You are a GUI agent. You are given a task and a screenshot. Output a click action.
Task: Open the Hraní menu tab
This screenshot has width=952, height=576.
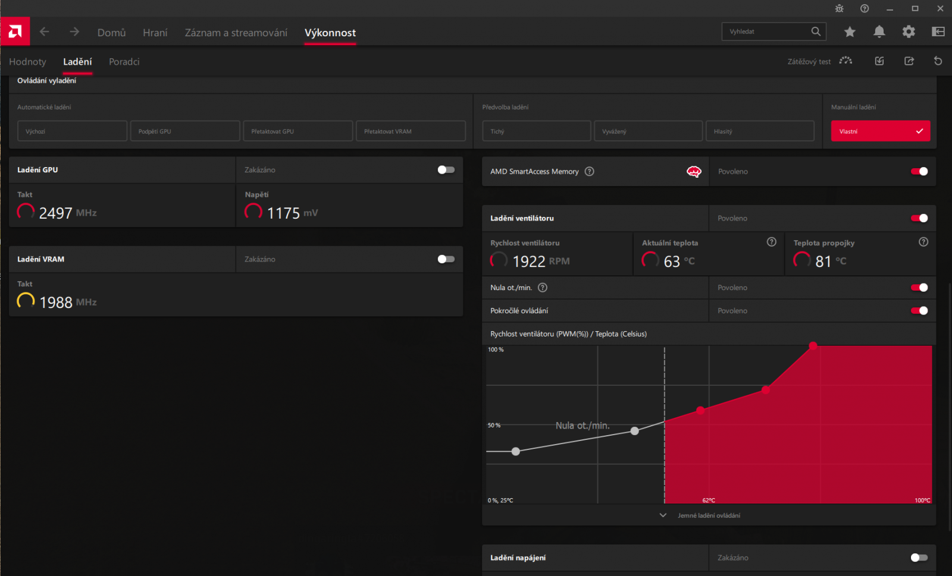point(155,33)
